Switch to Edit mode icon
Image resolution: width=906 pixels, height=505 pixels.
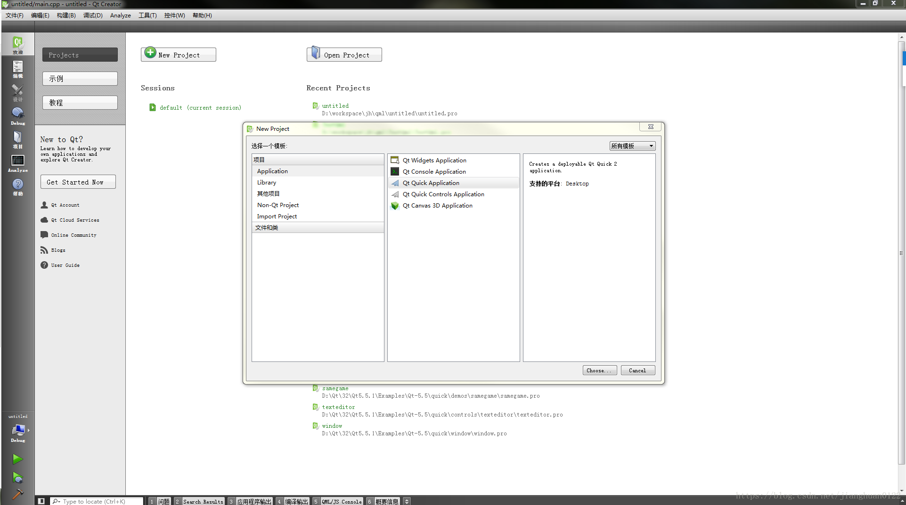[17, 69]
